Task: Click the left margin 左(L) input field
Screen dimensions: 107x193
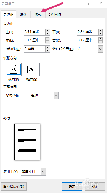Action: coord(34,40)
